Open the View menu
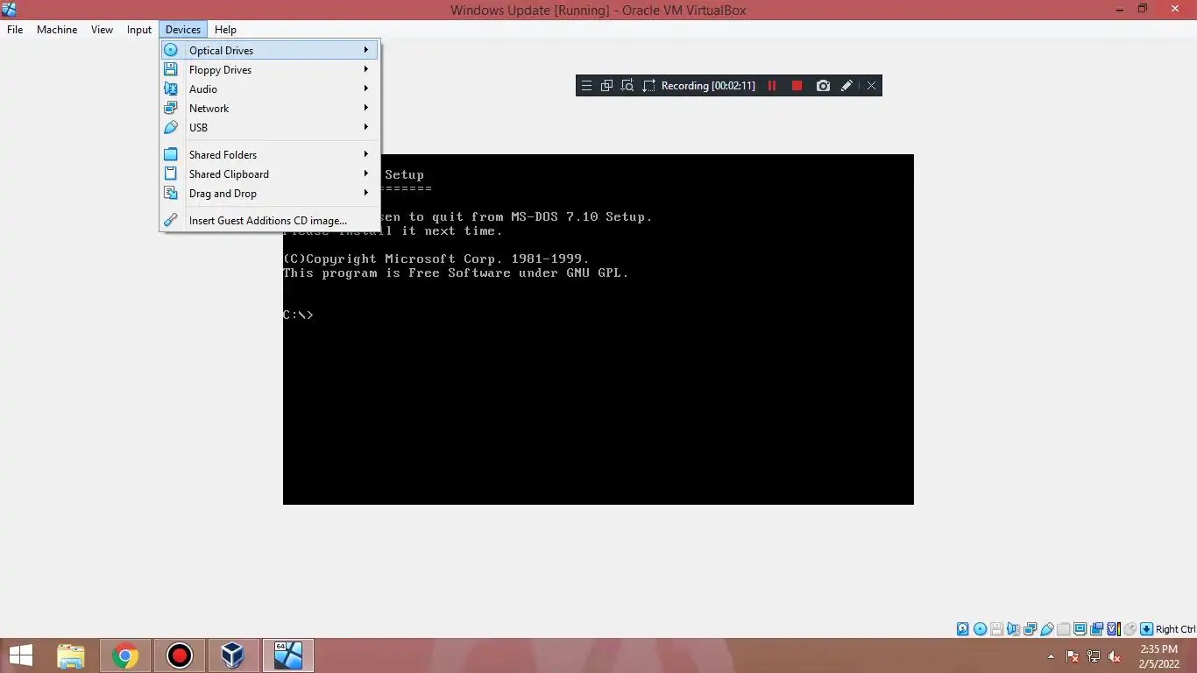The image size is (1197, 673). [102, 30]
